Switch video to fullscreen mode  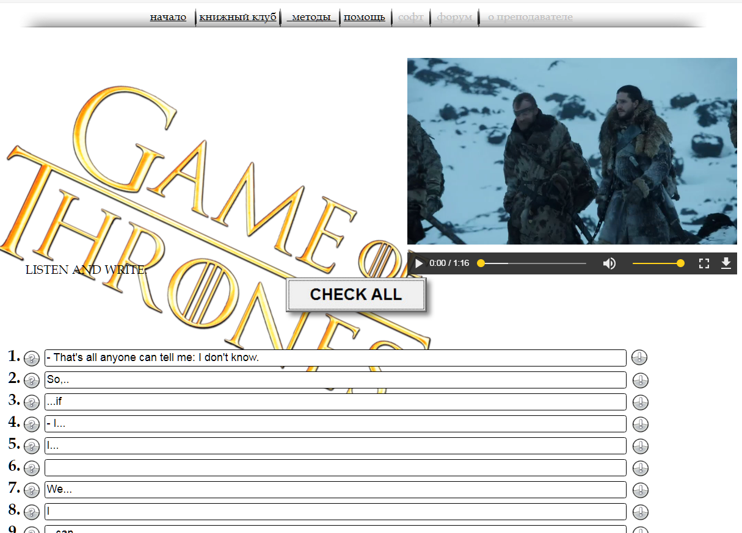point(704,263)
